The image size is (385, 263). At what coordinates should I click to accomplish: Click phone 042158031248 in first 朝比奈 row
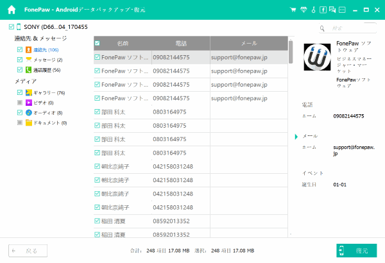click(x=173, y=167)
